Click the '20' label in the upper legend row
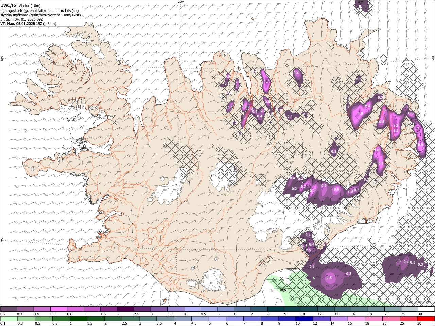 (x=386, y=314)
